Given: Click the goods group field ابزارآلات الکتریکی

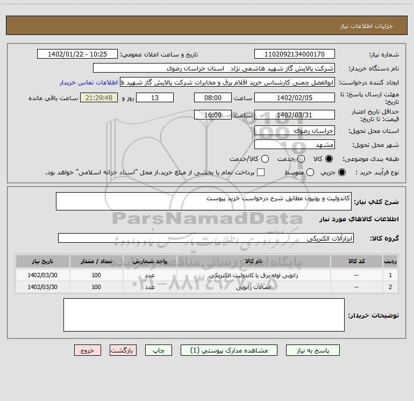Looking at the screenshot, I should click(206, 238).
